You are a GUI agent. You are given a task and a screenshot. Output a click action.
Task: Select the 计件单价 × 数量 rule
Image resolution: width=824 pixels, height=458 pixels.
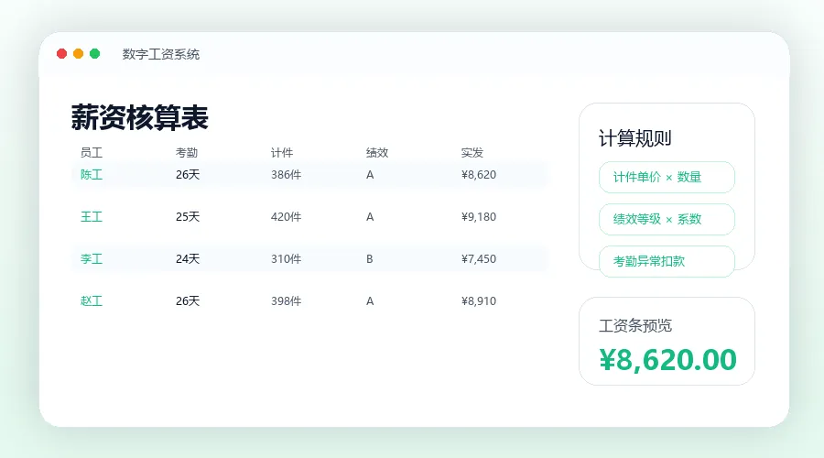[667, 177]
